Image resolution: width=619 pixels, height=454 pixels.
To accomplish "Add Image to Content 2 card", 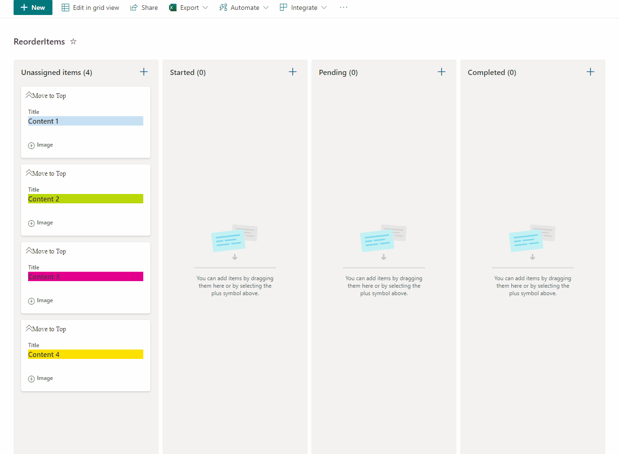I will pos(40,223).
